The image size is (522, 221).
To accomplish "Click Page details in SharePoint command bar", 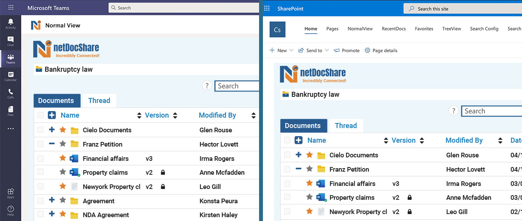I will tap(381, 50).
